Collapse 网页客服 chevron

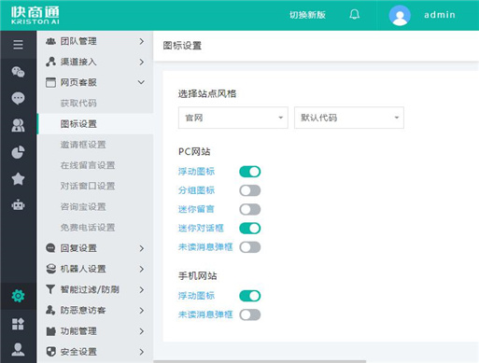coord(141,82)
